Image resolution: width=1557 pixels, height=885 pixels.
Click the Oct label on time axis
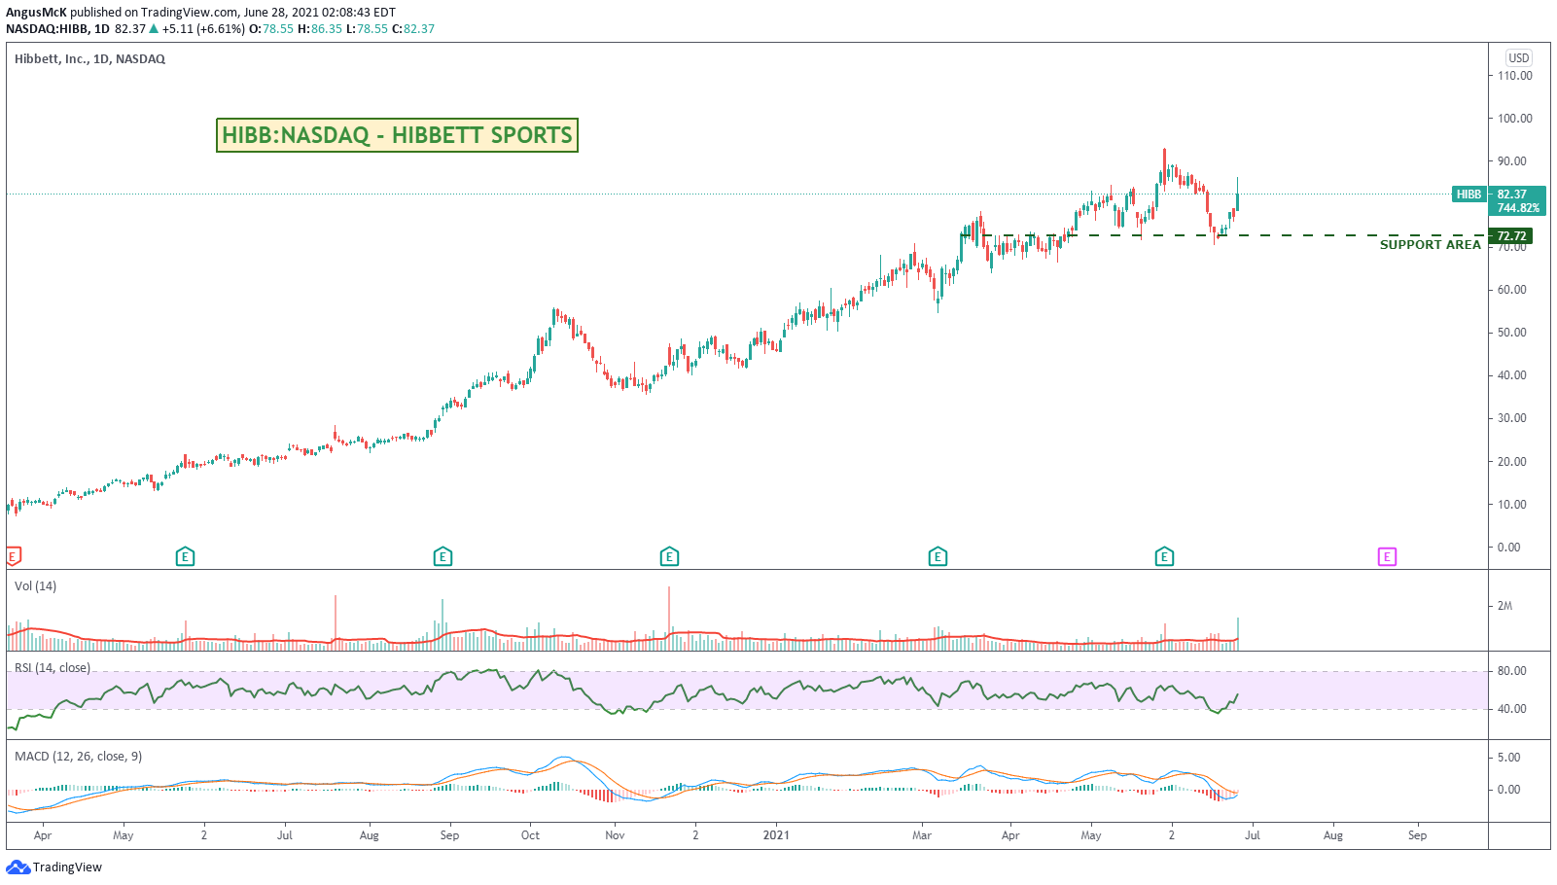(x=530, y=835)
